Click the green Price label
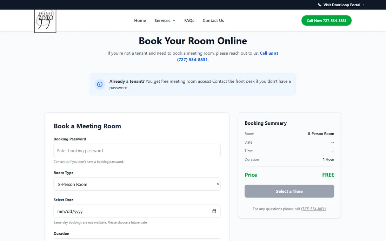Screen dimensions: 386x241 [251, 175]
